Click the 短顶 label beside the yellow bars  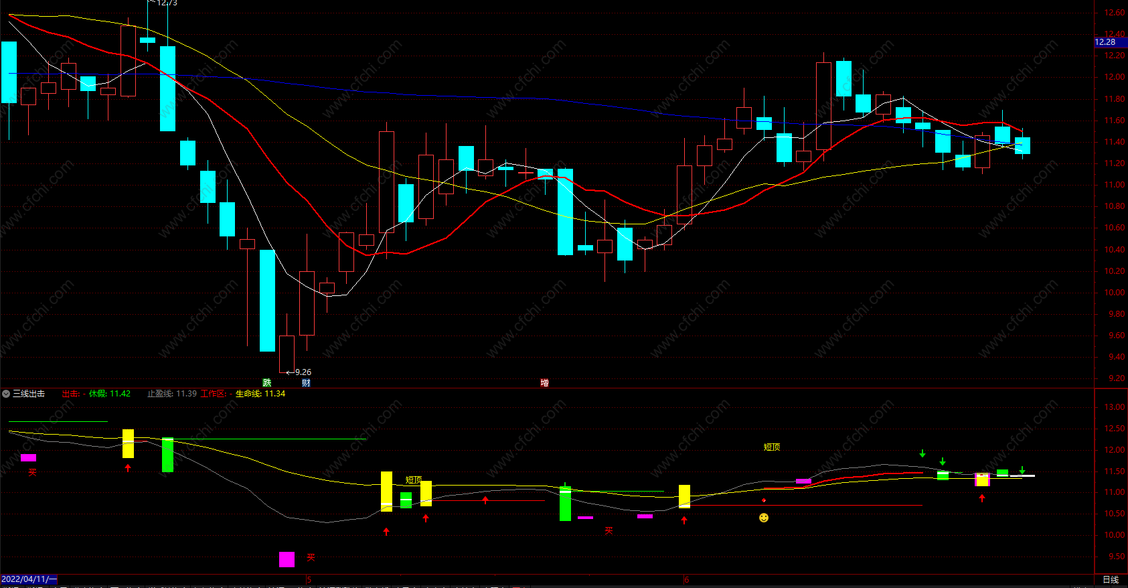click(x=414, y=480)
